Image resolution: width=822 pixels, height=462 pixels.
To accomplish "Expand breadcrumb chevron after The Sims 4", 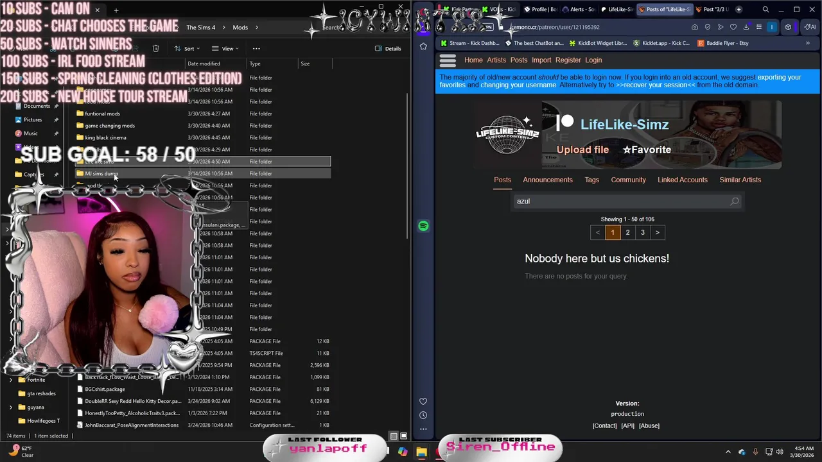I will pos(223,28).
